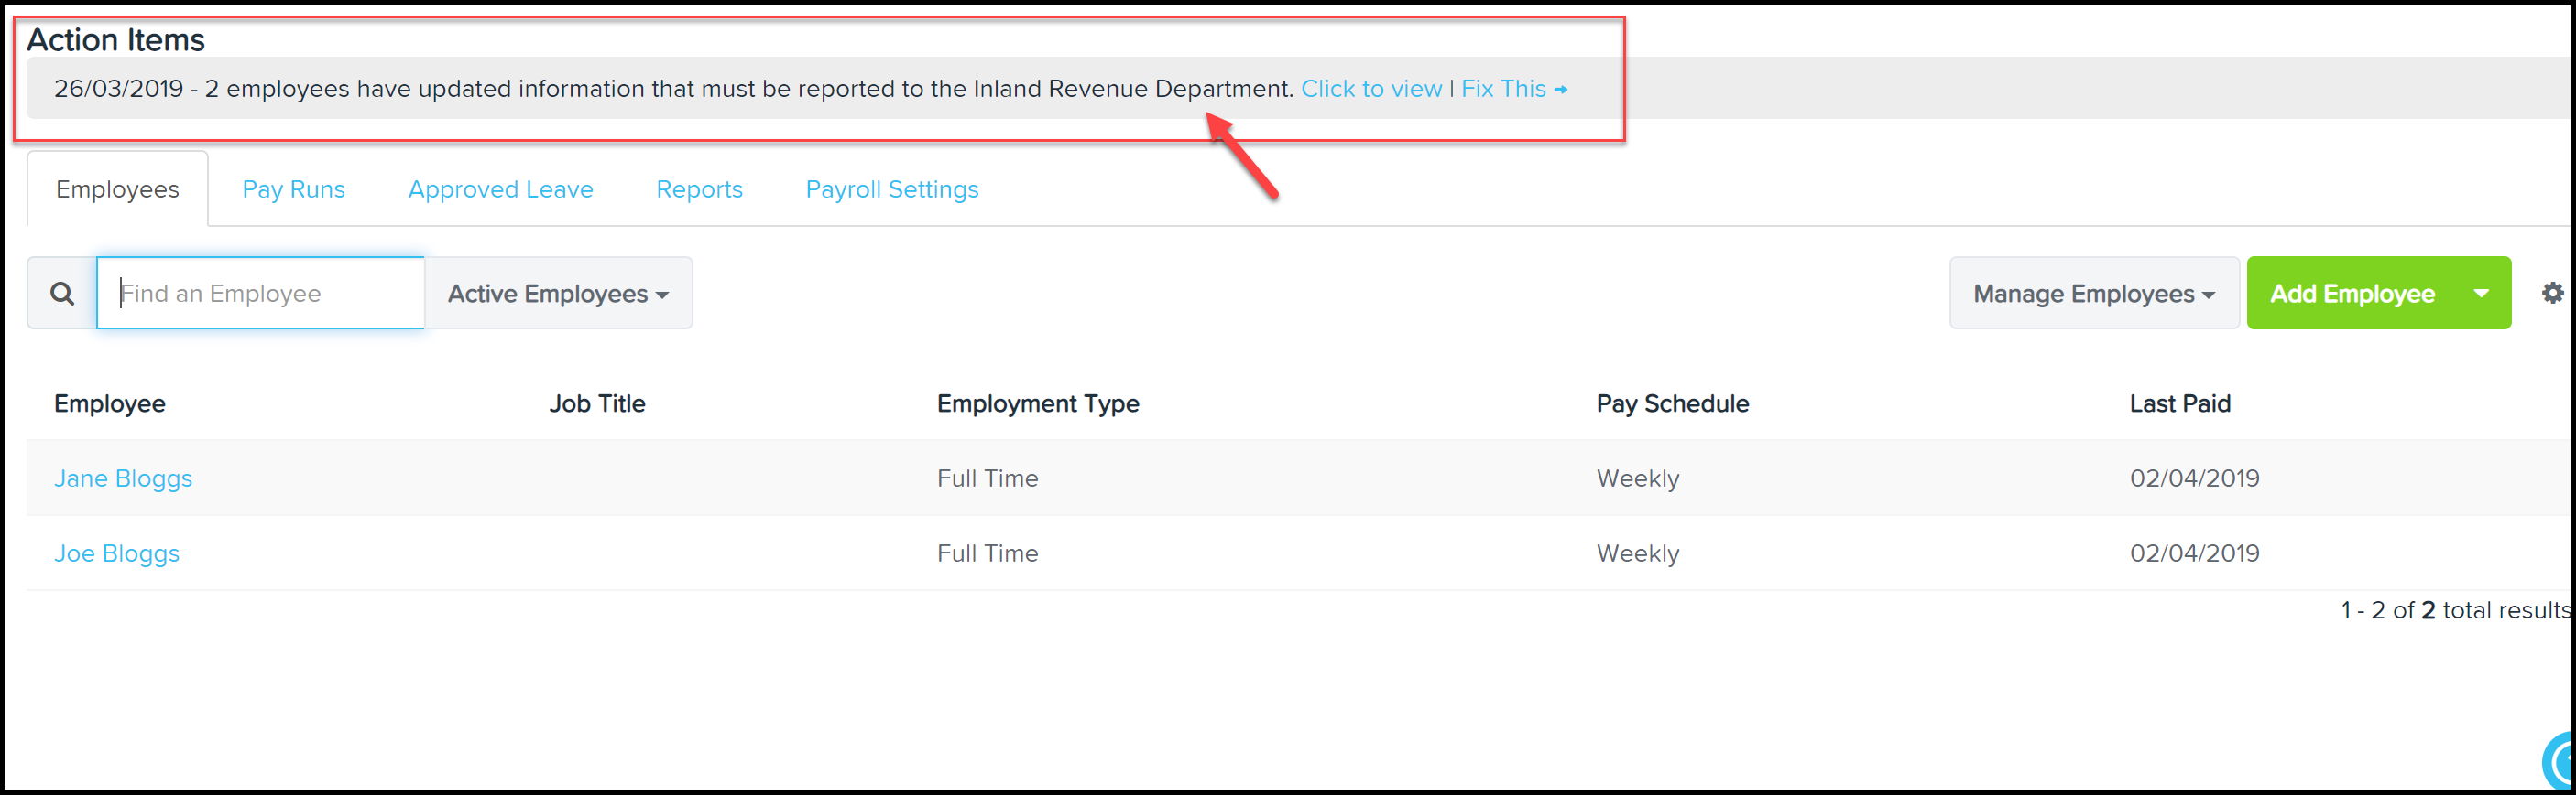
Task: Focus the Find an Employee field
Action: pyautogui.click(x=261, y=293)
